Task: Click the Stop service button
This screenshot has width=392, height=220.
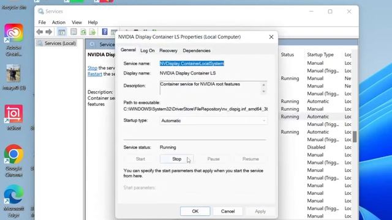Action: click(x=176, y=159)
